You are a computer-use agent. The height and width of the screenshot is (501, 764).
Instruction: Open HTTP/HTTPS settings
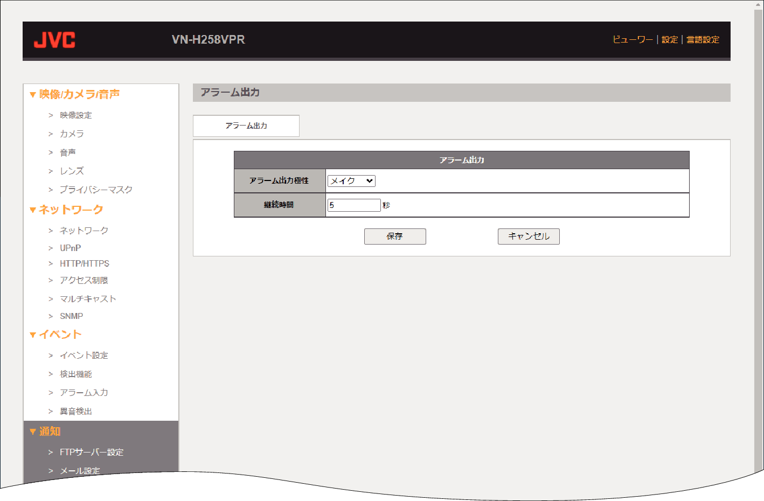click(85, 263)
